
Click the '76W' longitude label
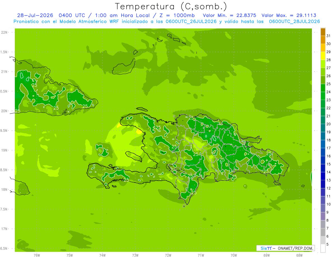coord(37,255)
